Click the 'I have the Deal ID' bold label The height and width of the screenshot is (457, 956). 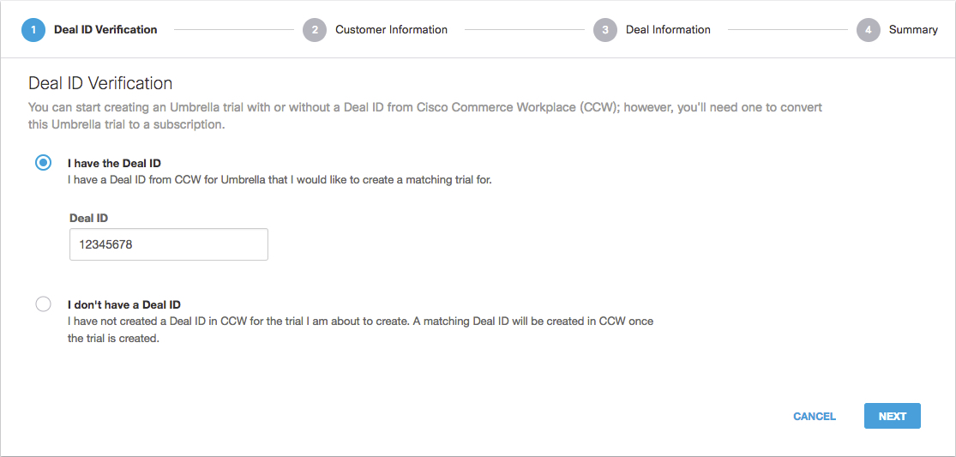114,163
